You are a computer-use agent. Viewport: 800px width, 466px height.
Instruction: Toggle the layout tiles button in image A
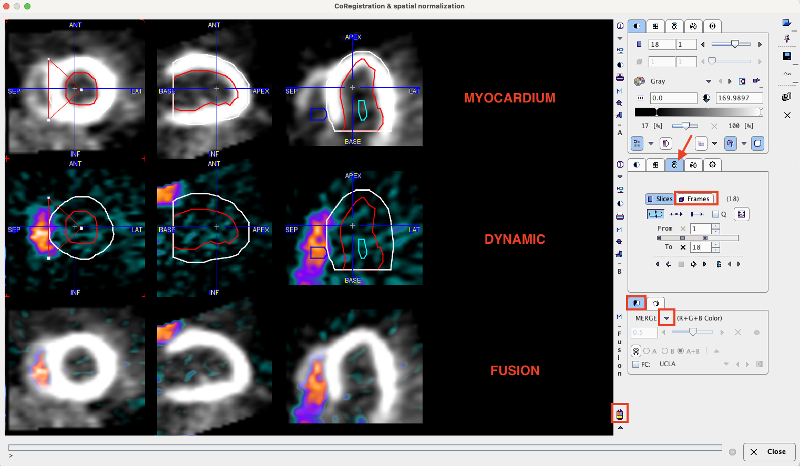coord(638,143)
